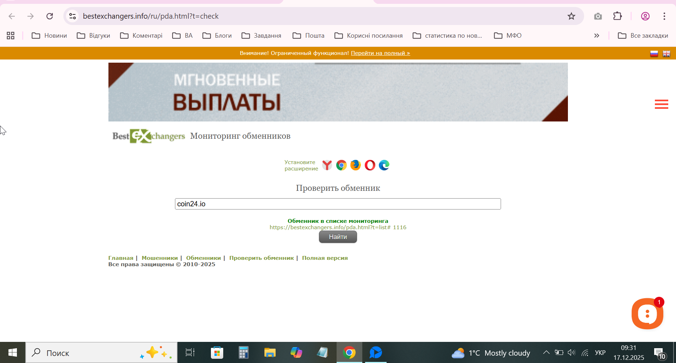
Task: Open Task View on taskbar
Action: 190,352
